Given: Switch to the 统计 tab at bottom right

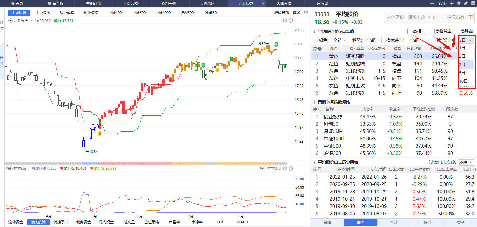Looking at the screenshot, I should (x=394, y=222).
